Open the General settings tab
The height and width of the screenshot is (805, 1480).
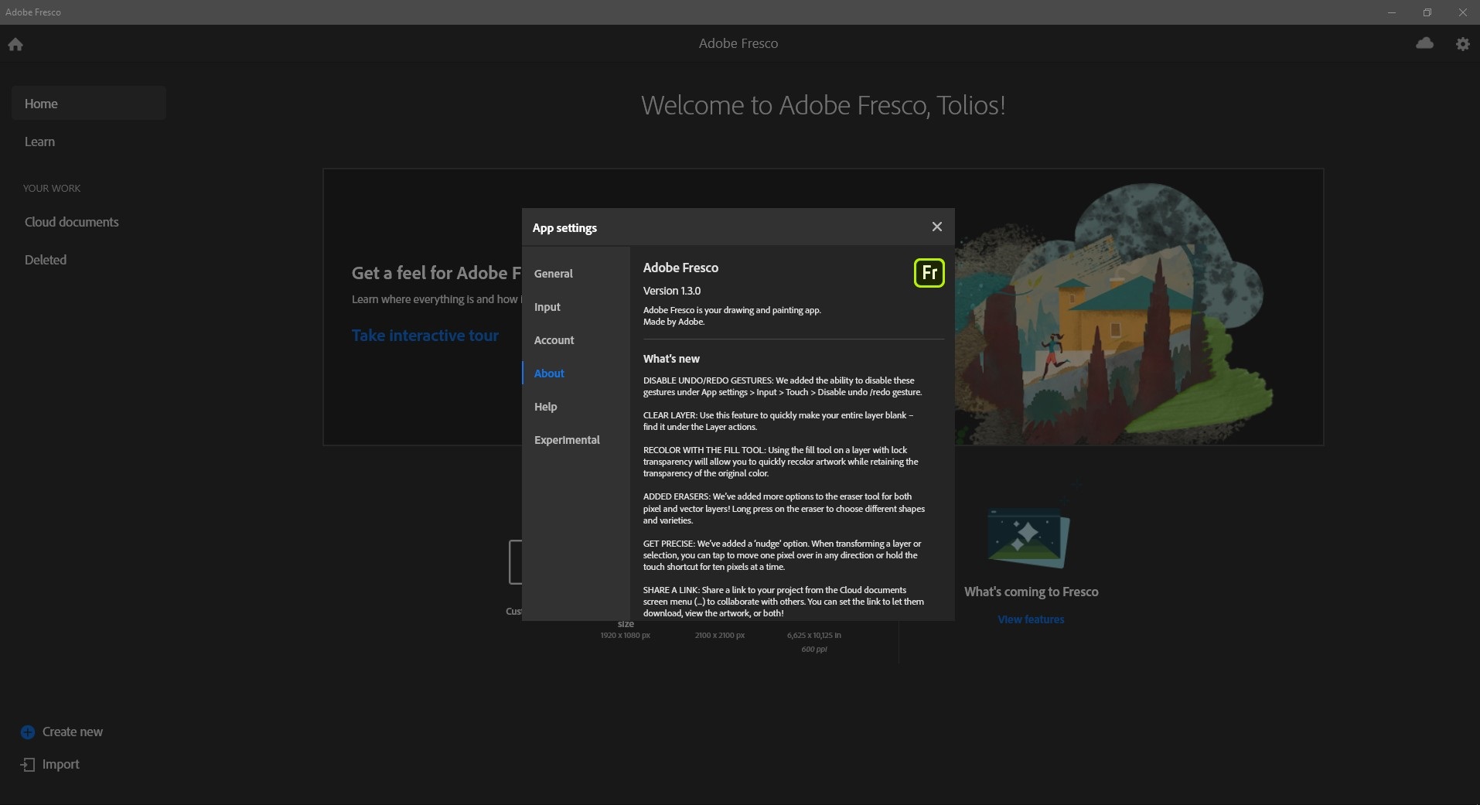pyautogui.click(x=554, y=274)
